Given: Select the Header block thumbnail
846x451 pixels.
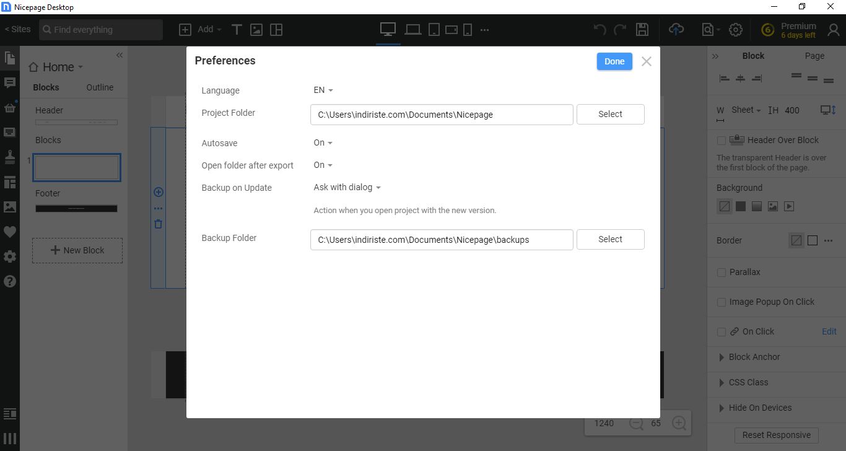Looking at the screenshot, I should (76, 122).
